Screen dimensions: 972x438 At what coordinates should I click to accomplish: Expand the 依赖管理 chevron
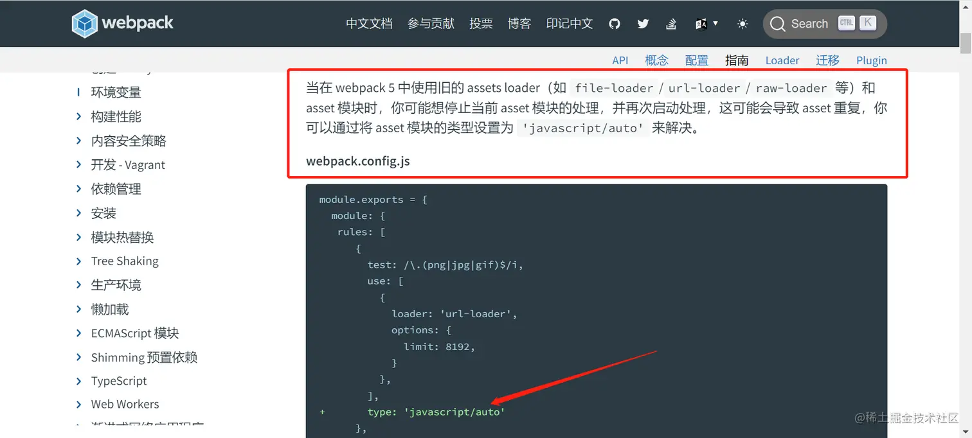click(x=78, y=189)
